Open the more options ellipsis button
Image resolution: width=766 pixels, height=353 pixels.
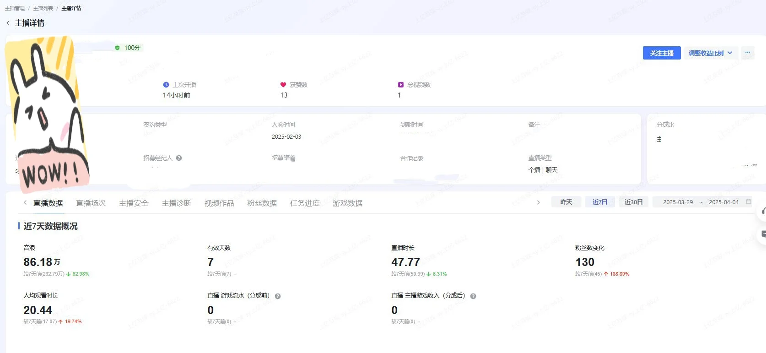point(748,53)
